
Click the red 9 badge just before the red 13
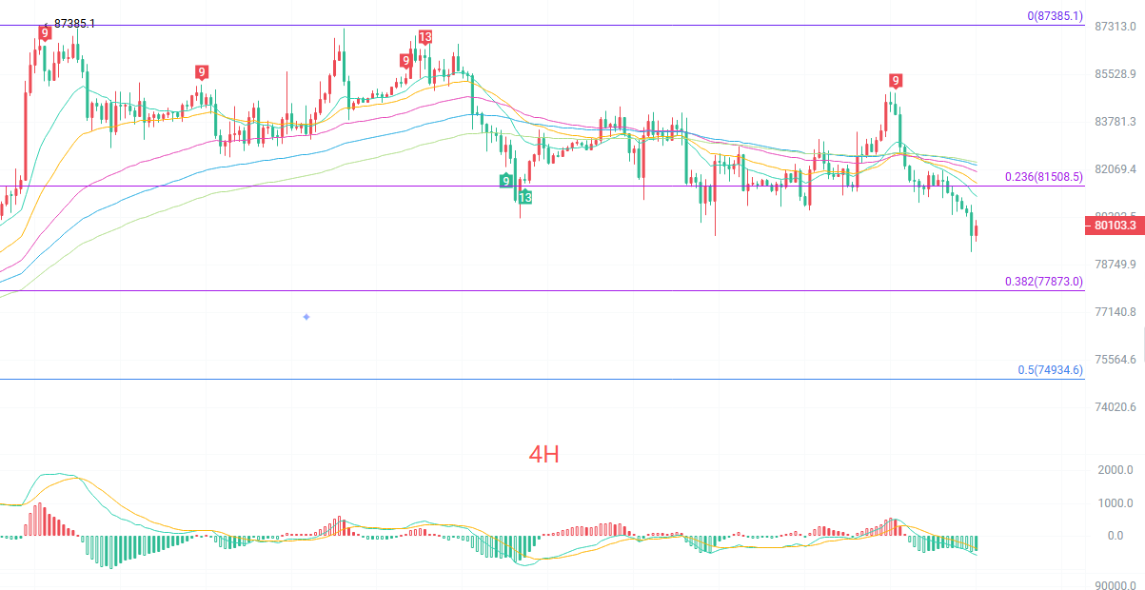point(406,61)
